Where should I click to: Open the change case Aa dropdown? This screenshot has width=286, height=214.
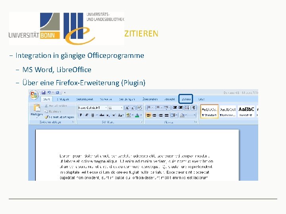pyautogui.click(x=121, y=115)
